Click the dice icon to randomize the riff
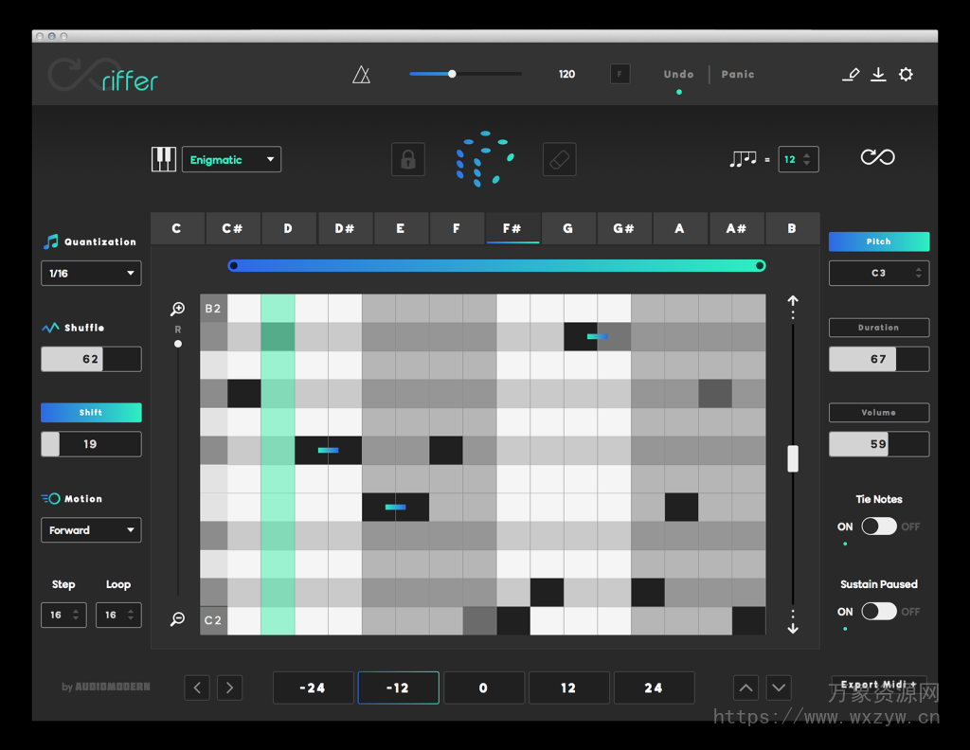This screenshot has width=970, height=750. point(485,159)
